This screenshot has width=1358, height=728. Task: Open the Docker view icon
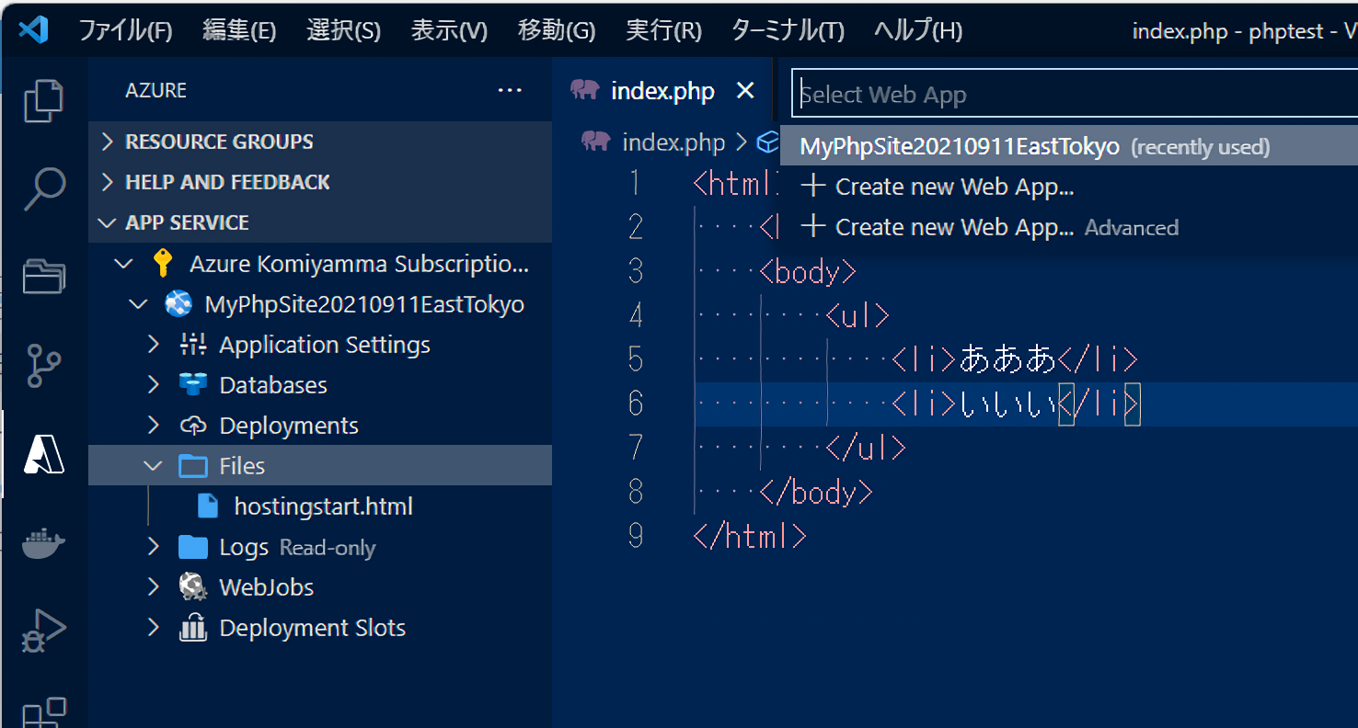point(44,542)
